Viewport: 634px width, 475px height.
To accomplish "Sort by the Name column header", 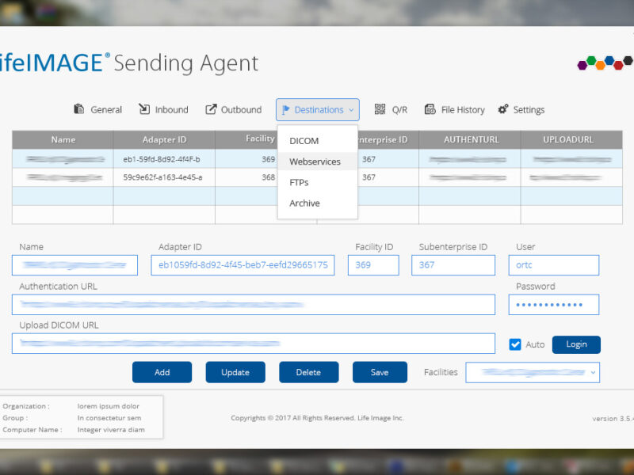I will tap(63, 140).
